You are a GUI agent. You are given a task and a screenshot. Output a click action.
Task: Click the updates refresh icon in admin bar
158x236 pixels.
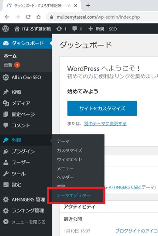point(59,29)
